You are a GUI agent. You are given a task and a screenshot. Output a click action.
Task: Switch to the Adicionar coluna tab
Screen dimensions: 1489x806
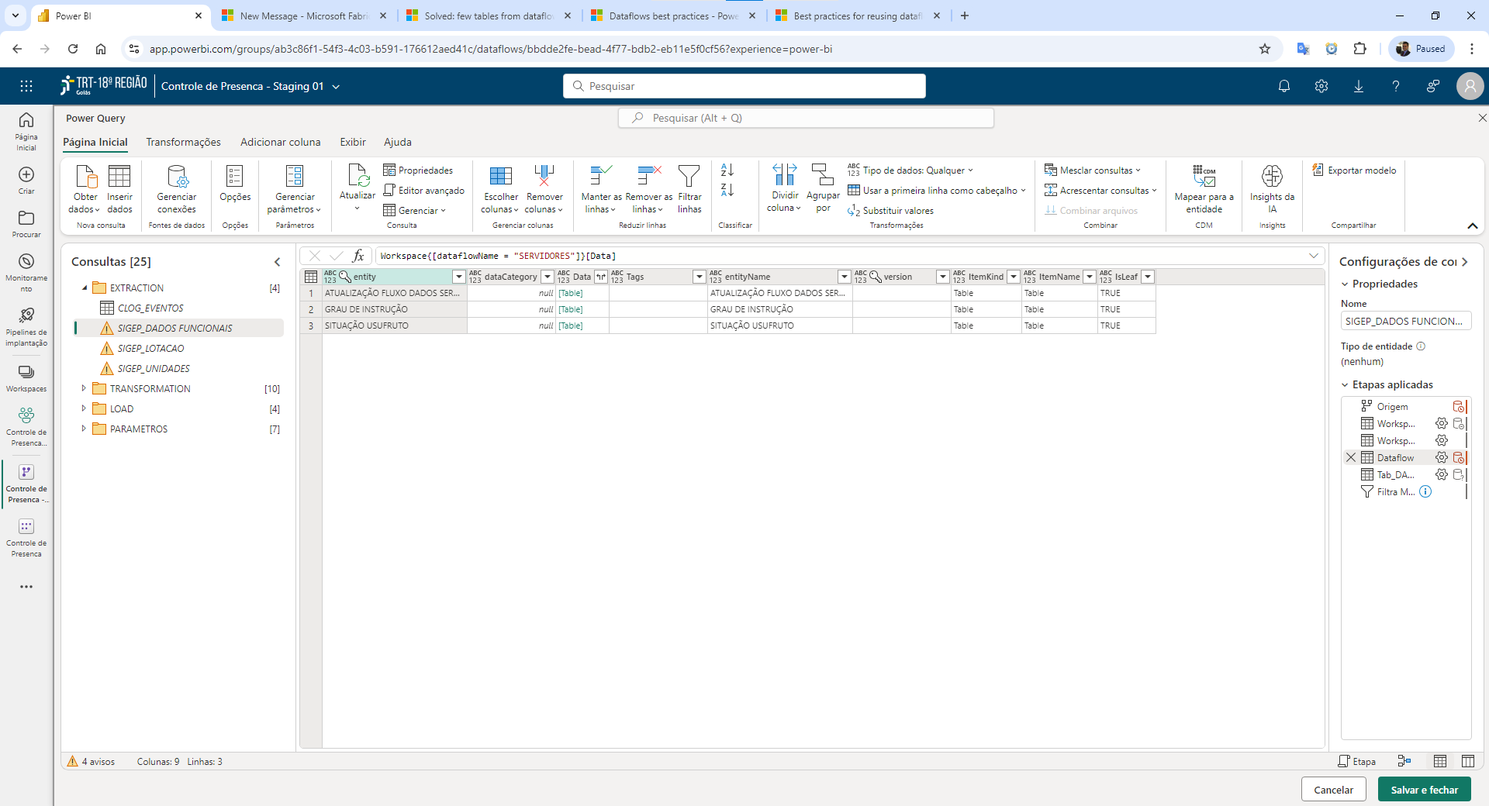coord(280,142)
